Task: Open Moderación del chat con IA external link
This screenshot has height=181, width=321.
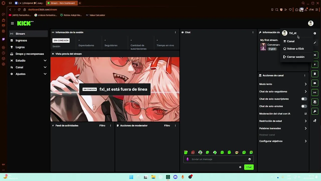Action: click(306, 114)
